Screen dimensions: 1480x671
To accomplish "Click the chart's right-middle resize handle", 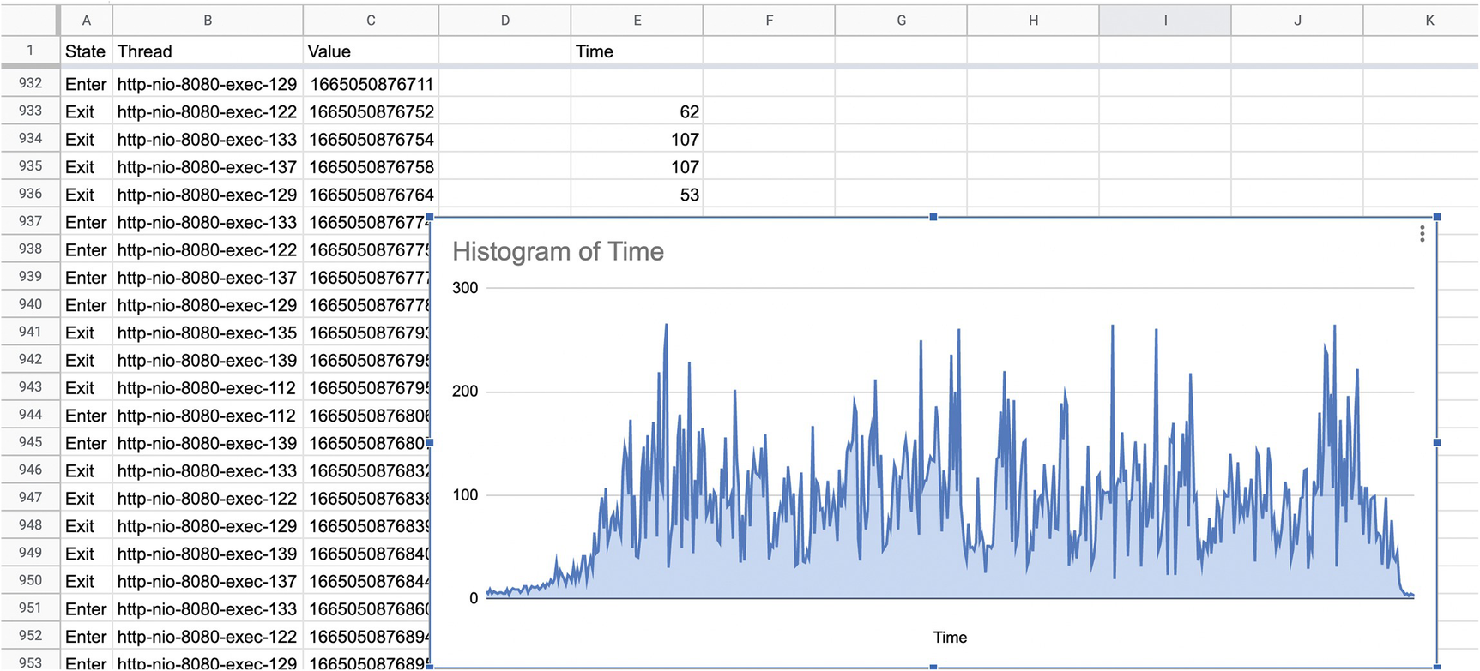I will (x=1436, y=443).
